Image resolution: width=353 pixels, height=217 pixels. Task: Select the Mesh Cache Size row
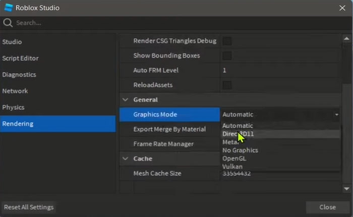(x=169, y=174)
